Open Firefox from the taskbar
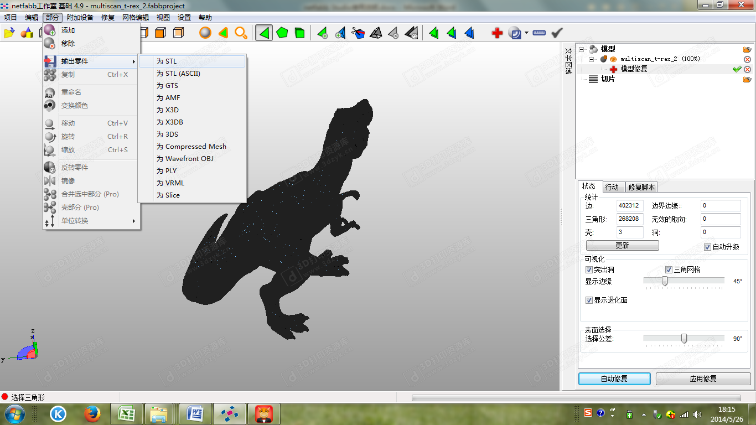Image resolution: width=756 pixels, height=425 pixels. pyautogui.click(x=92, y=413)
